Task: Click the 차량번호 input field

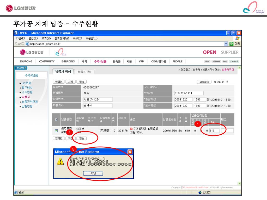Action: (98, 99)
